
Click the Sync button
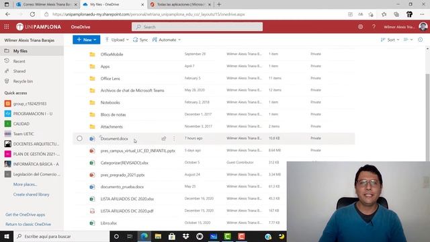140,40
